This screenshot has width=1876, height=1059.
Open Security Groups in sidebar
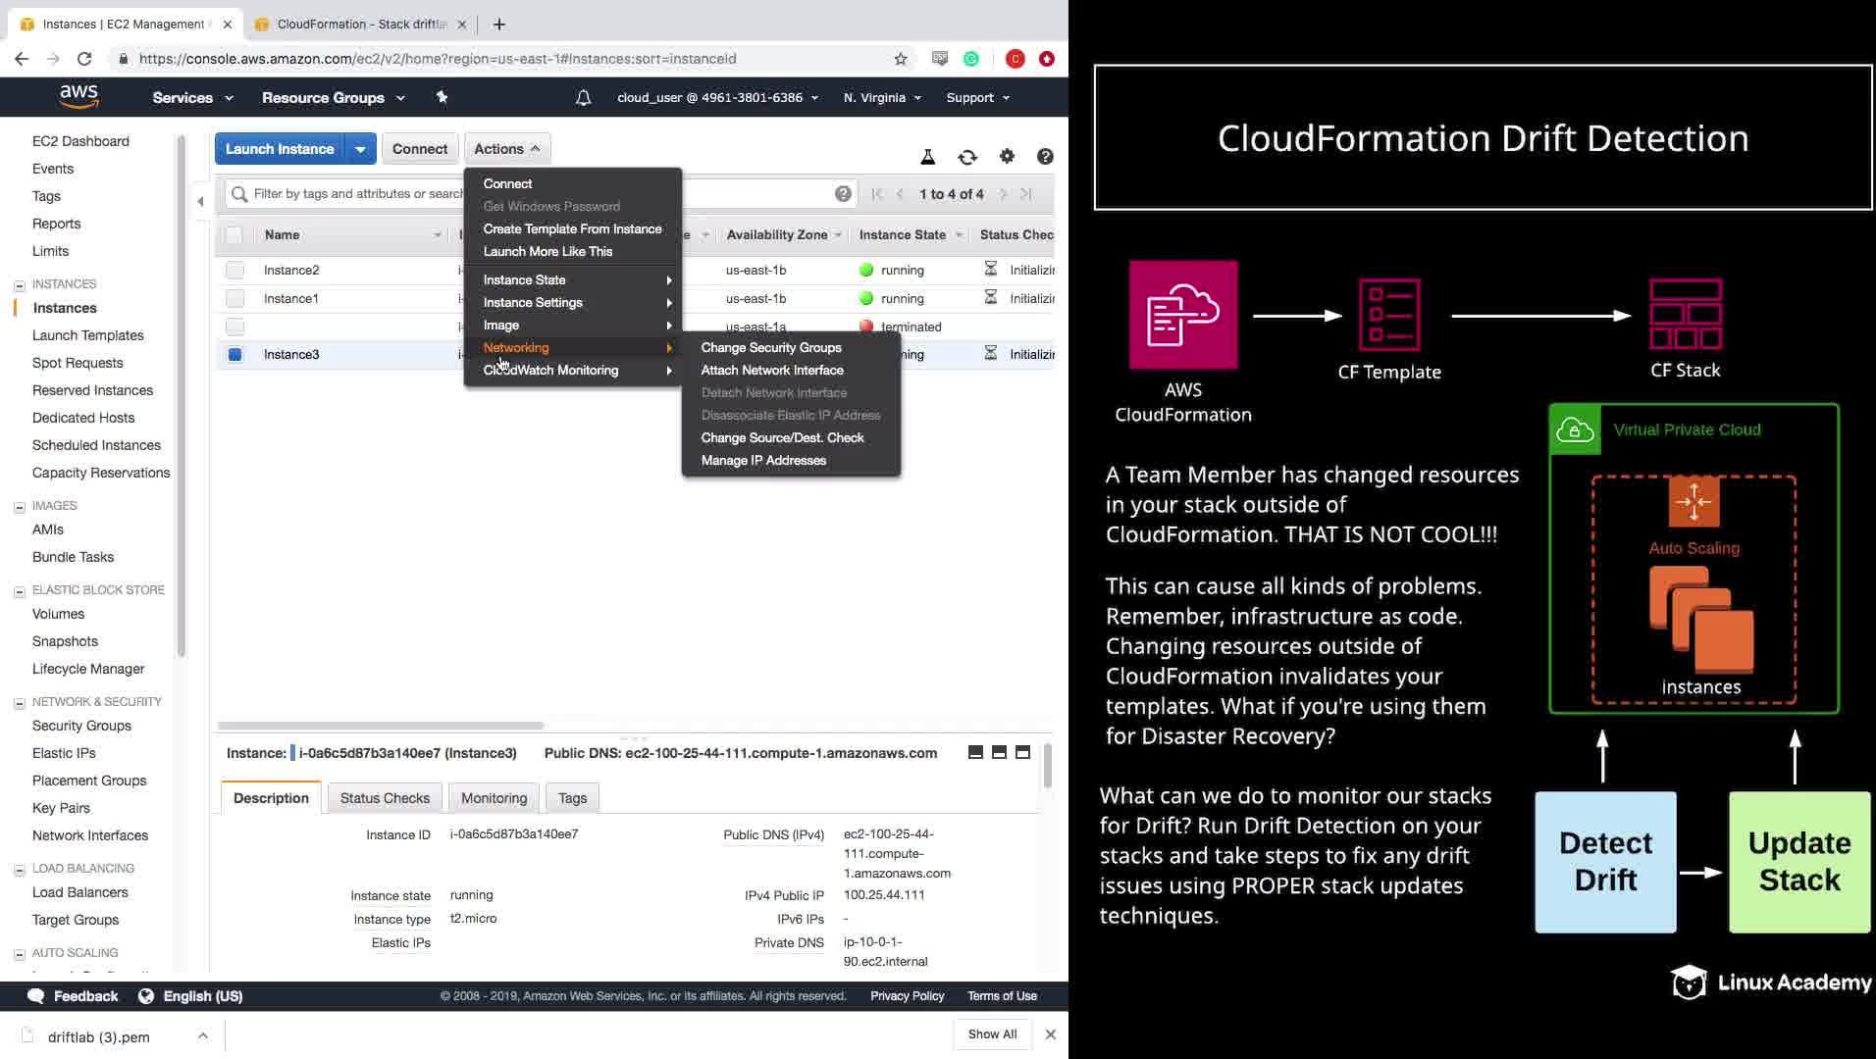pyautogui.click(x=81, y=726)
